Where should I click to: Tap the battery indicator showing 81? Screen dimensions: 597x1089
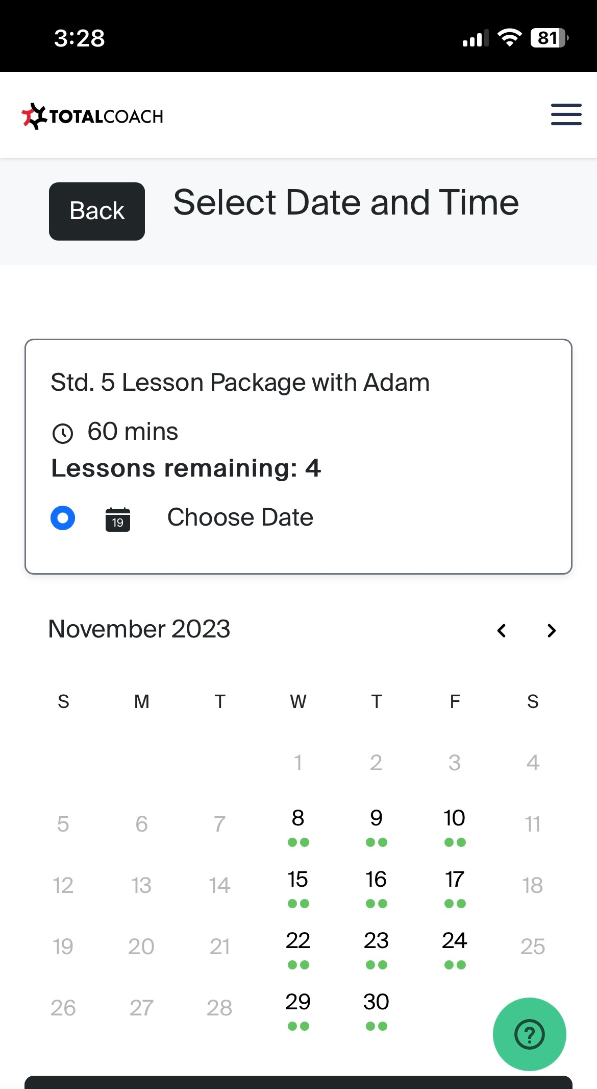coord(550,38)
